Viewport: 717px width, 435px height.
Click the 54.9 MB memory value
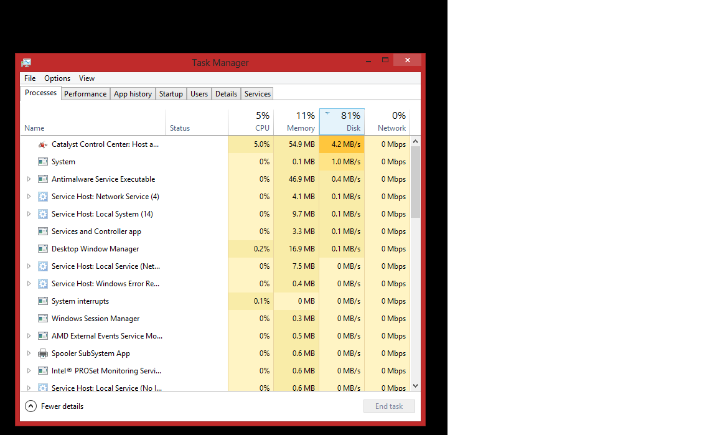coord(301,144)
